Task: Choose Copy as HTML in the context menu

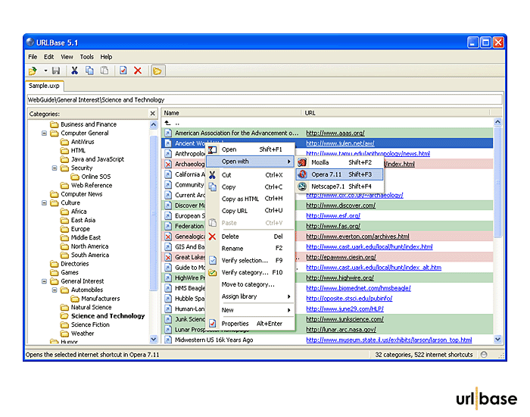Action: (251, 199)
